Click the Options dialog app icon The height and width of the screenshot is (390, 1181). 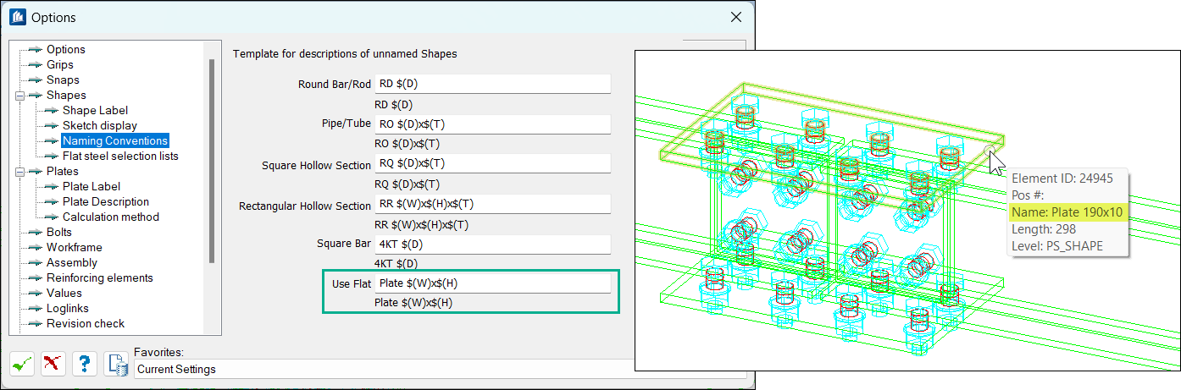(x=17, y=17)
